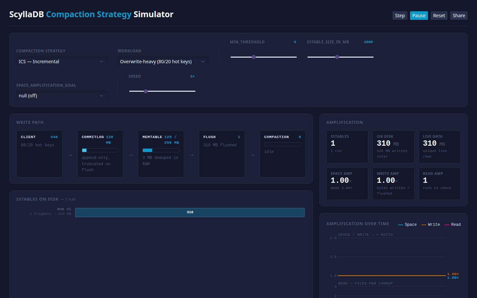Screen dimensions: 477x298
Task: Toggle the Read legend entry
Action: click(x=452, y=224)
